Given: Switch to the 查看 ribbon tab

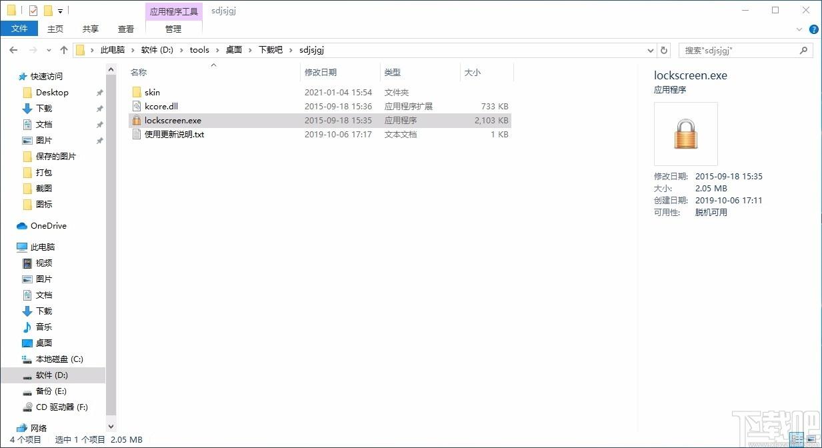Looking at the screenshot, I should 126,29.
